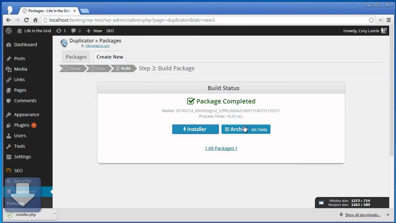The height and width of the screenshot is (223, 396).
Task: Open the WordPress logo menu
Action: 9,31
